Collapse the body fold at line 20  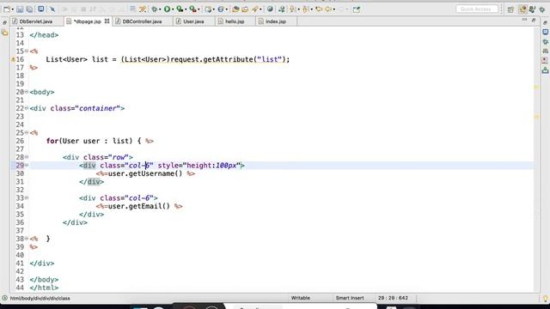[27, 92]
